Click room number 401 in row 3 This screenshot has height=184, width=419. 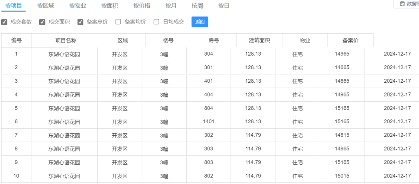coord(208,81)
